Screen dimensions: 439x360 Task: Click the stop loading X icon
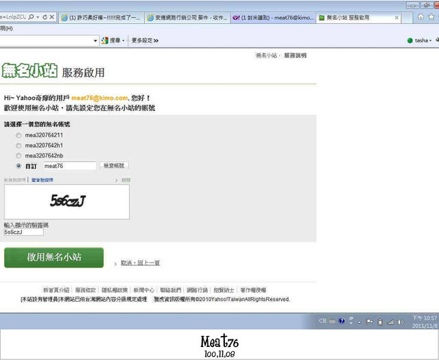click(x=52, y=17)
